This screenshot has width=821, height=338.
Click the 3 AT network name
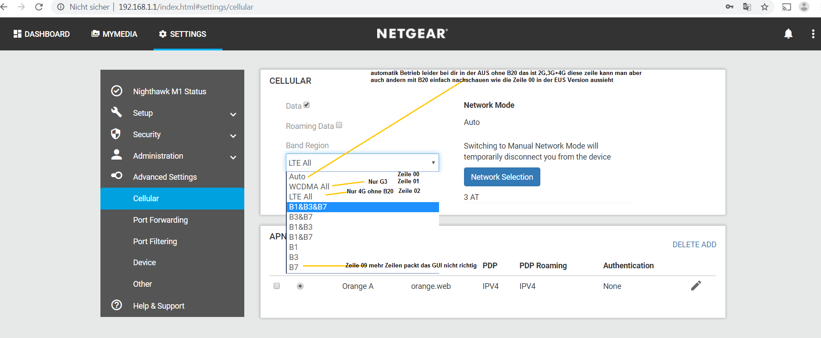pos(471,197)
